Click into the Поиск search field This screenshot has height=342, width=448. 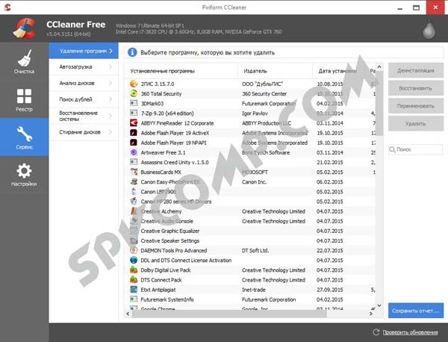(x=417, y=149)
